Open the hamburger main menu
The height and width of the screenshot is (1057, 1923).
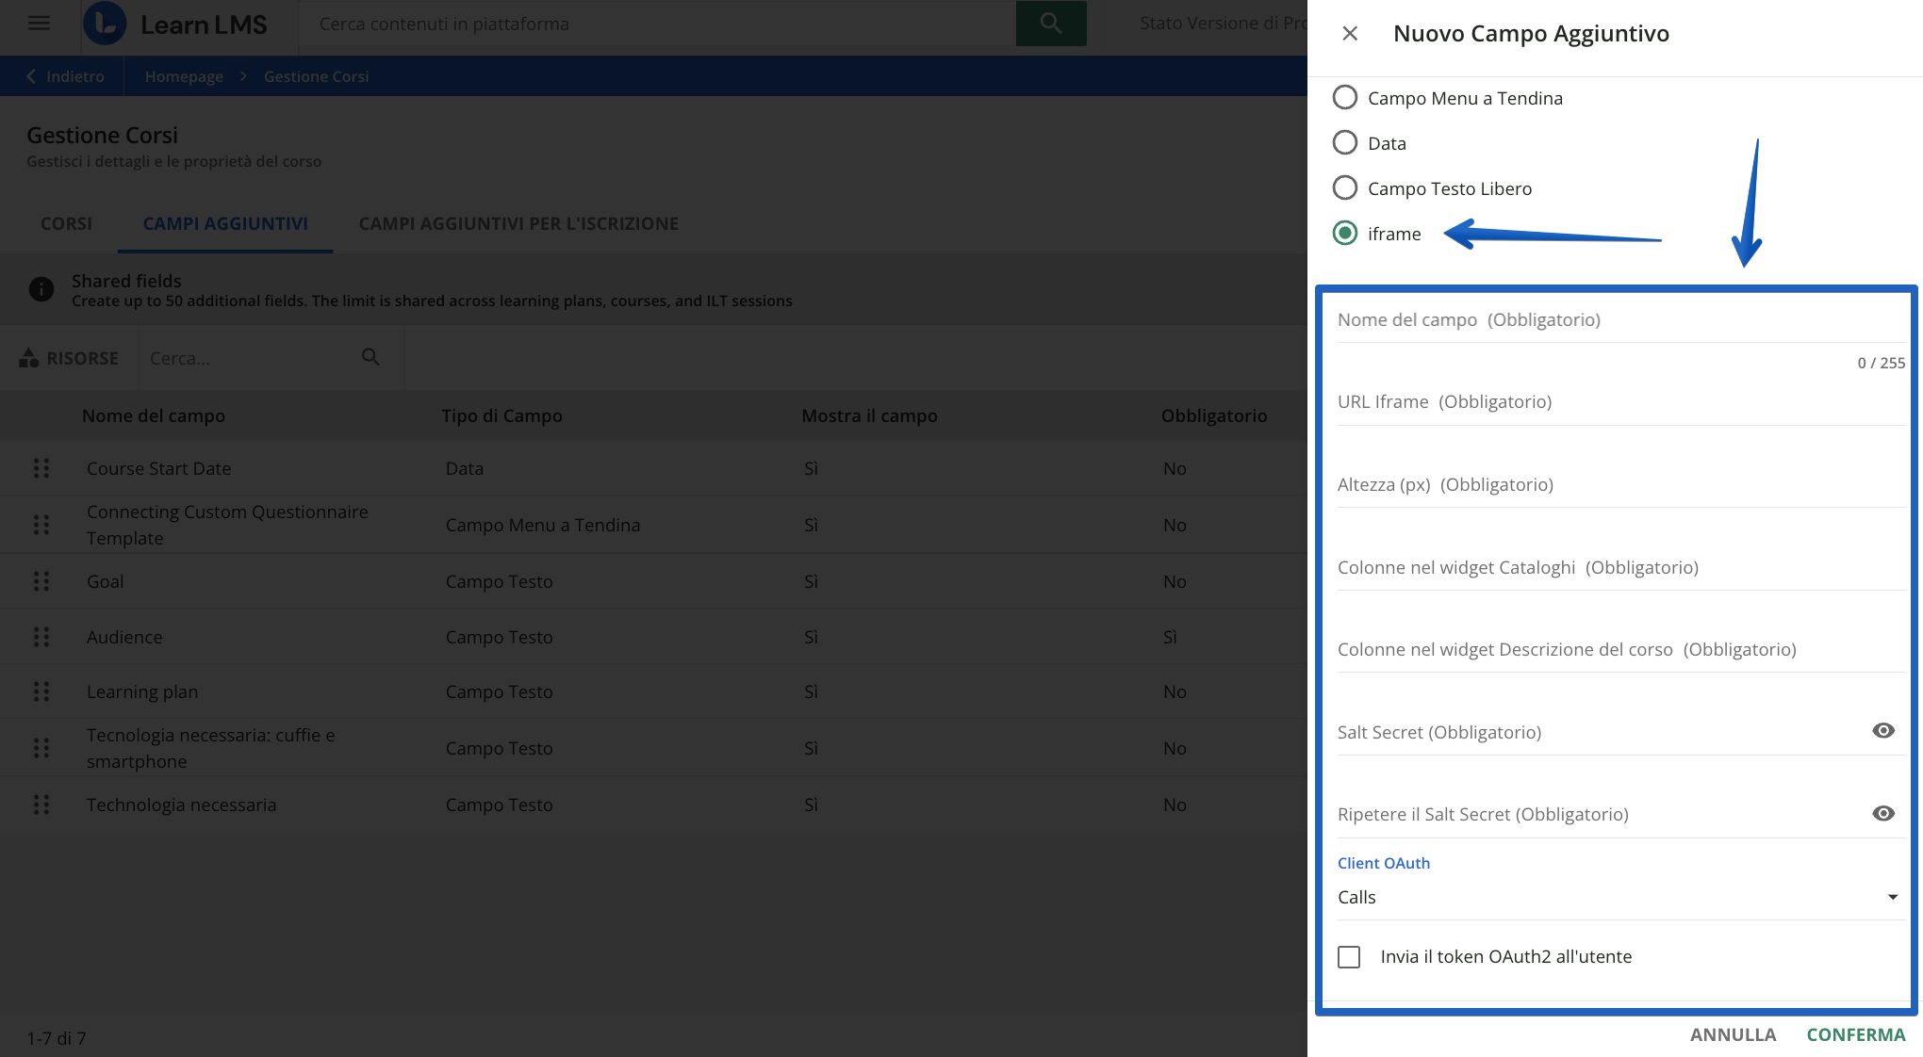point(39,24)
